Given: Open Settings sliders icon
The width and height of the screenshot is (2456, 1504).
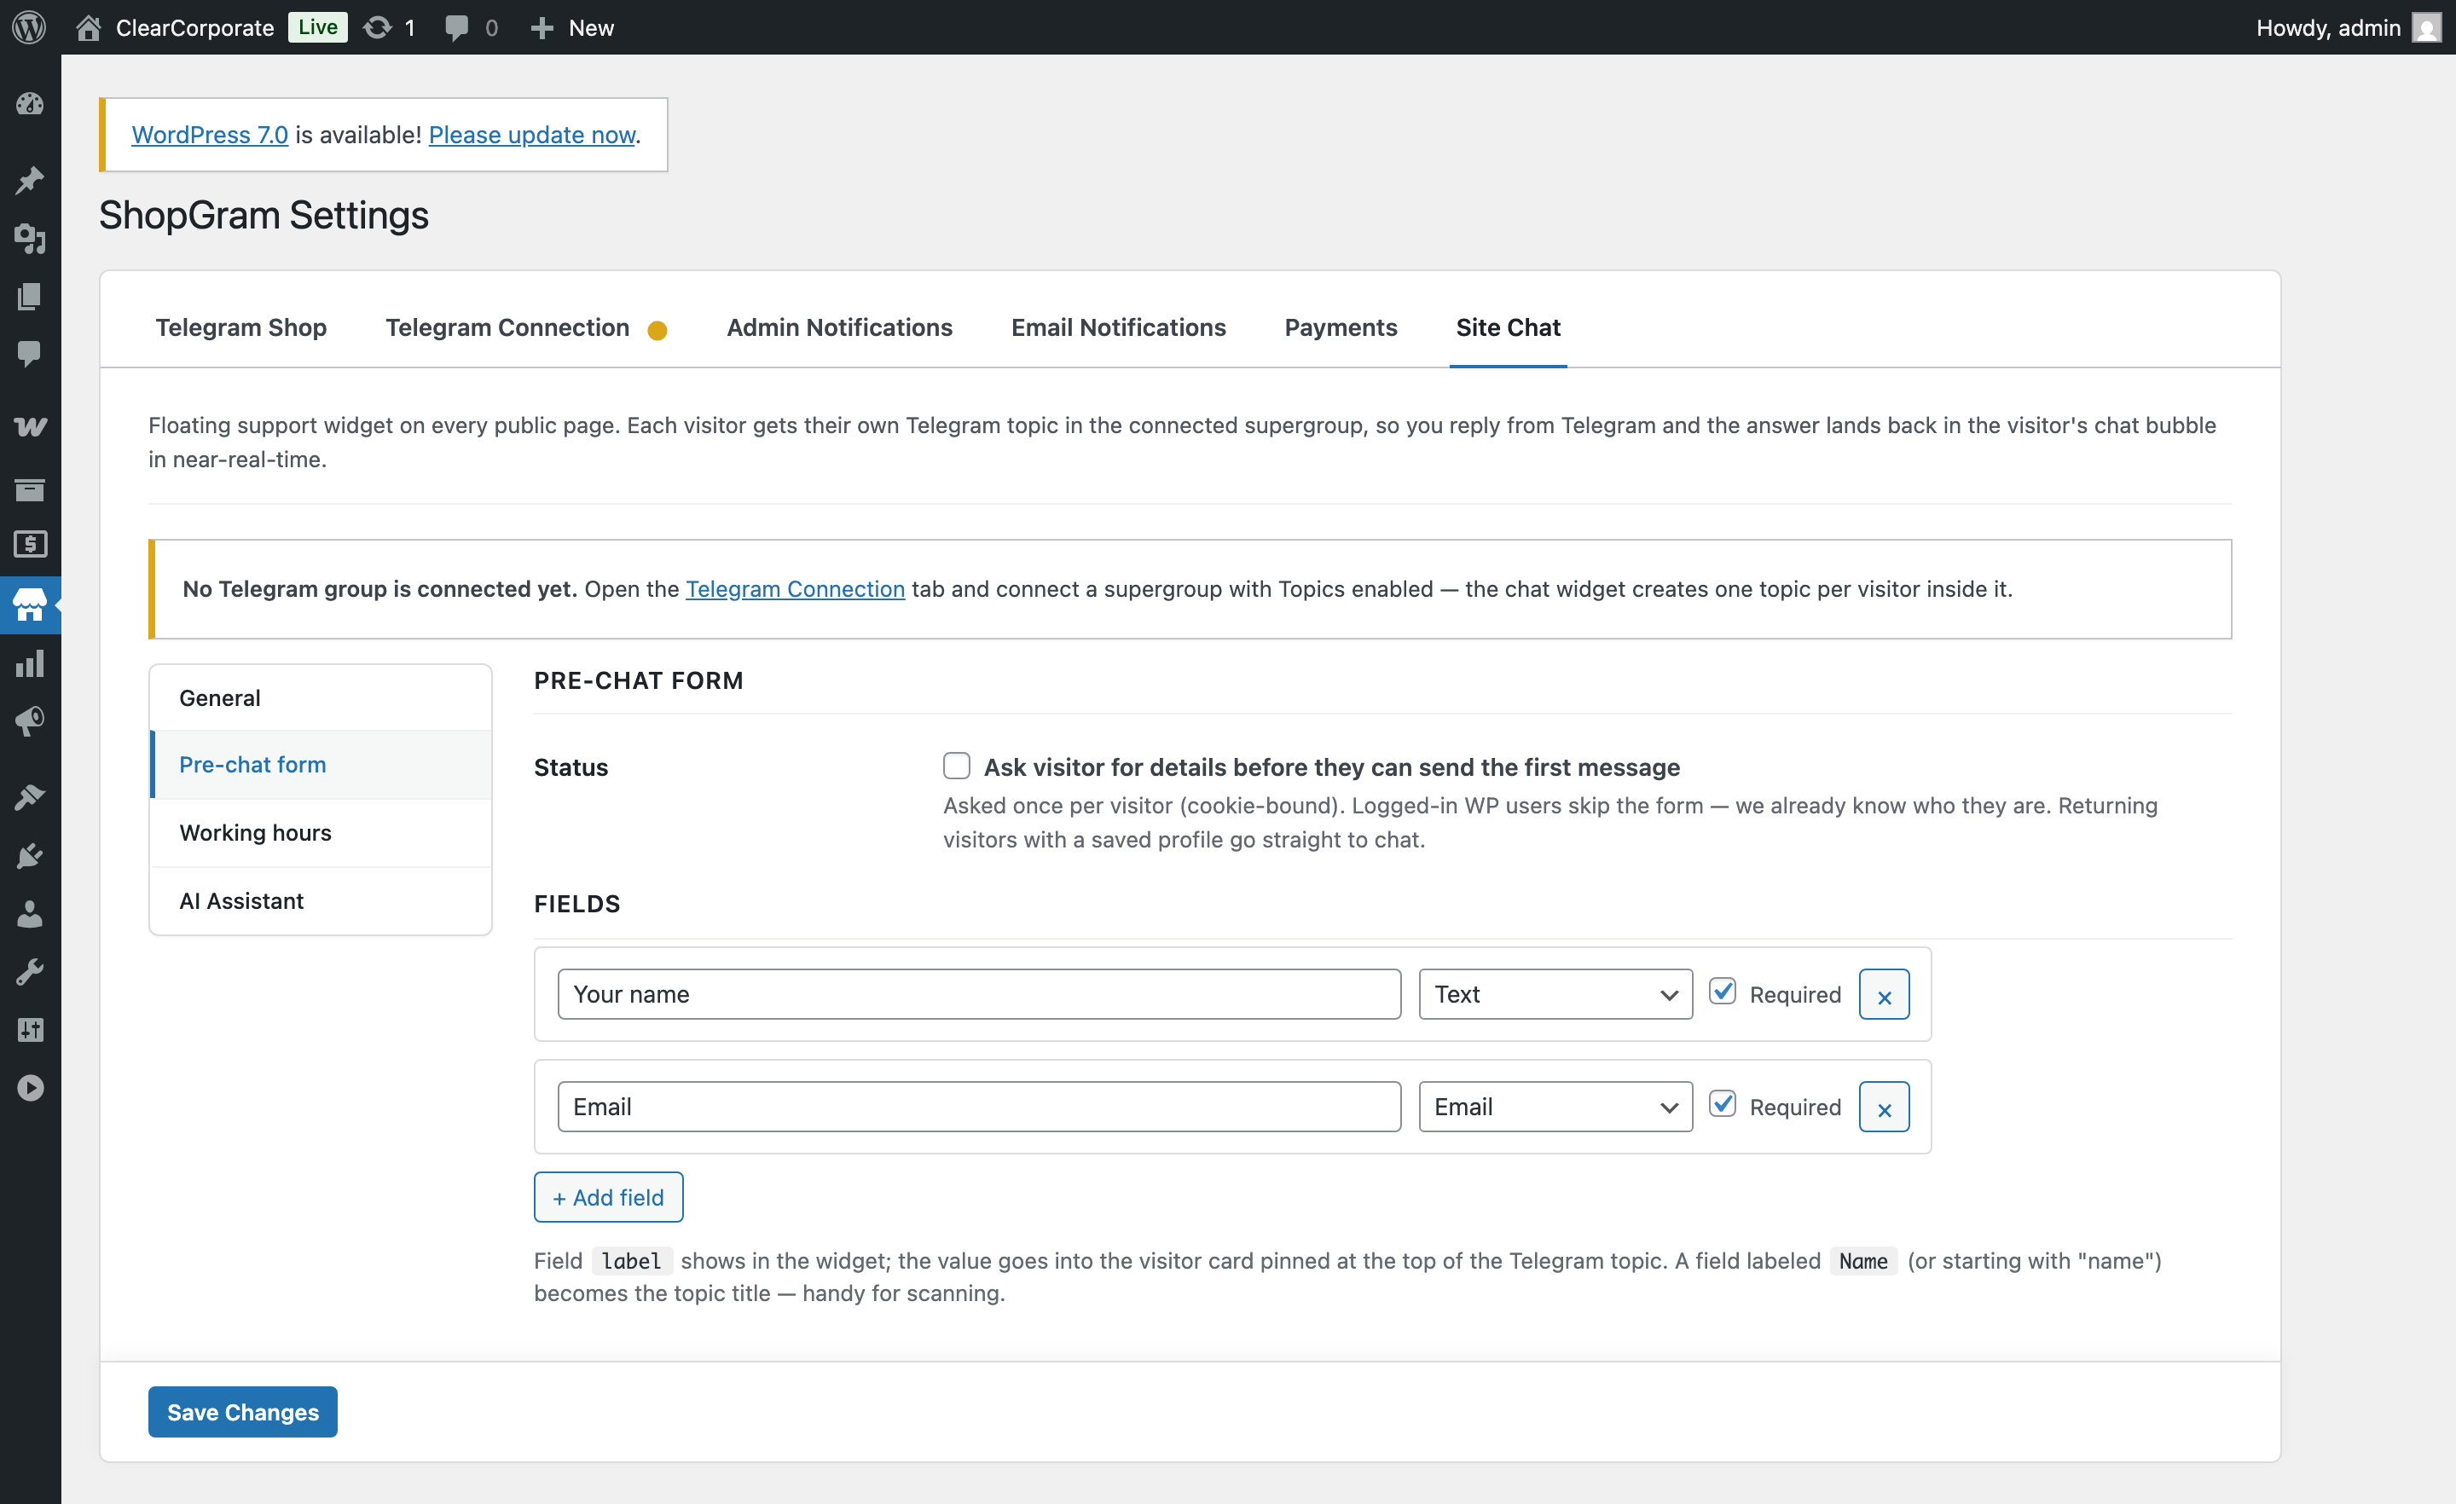Looking at the screenshot, I should 30,1030.
